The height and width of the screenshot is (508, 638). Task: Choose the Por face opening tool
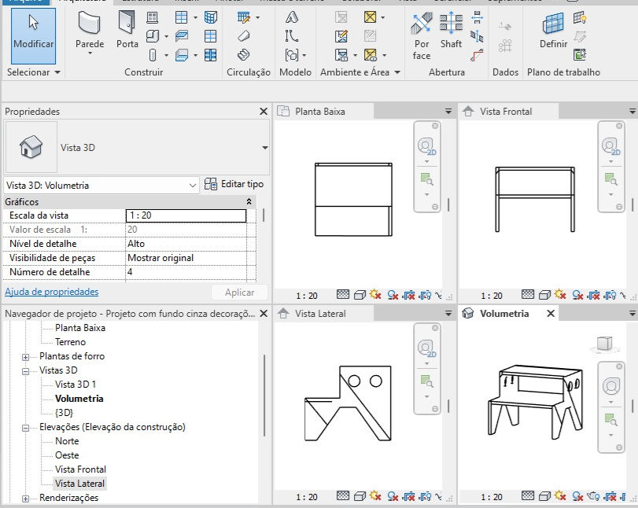(422, 35)
